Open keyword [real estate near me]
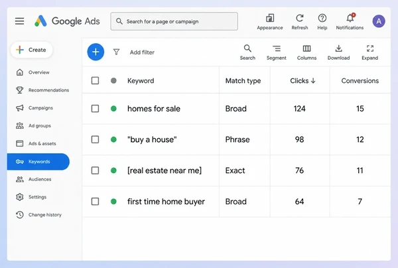This screenshot has height=268, width=398. pos(165,170)
